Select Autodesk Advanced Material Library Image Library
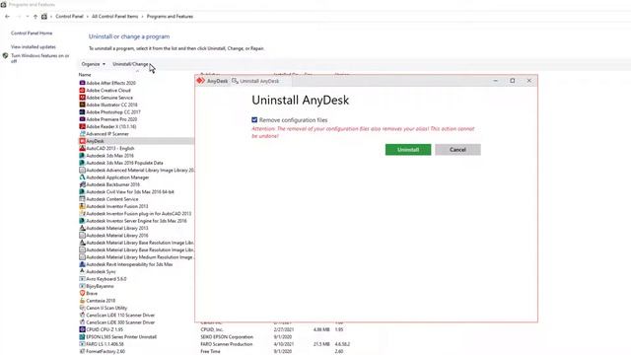The image size is (631, 355). pyautogui.click(x=140, y=170)
